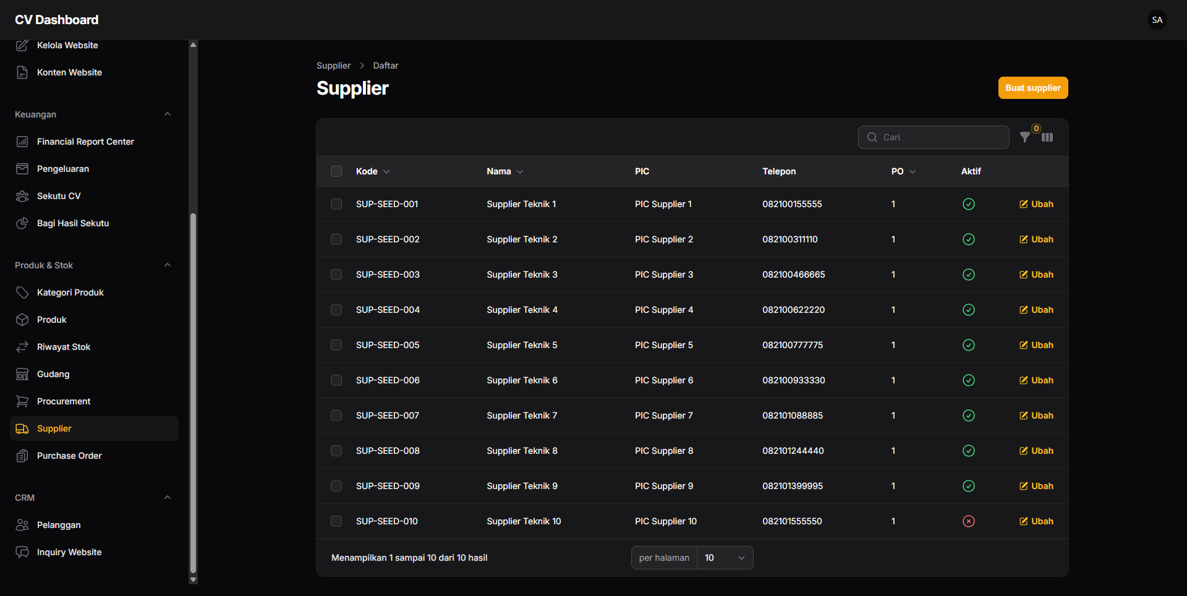
Task: Open Financial Report Center menu item
Action: coord(94,142)
